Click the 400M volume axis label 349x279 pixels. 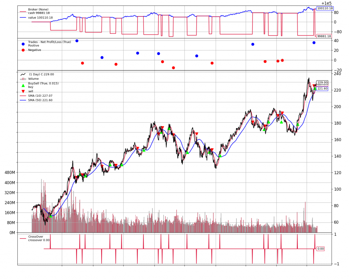pyautogui.click(x=10, y=183)
